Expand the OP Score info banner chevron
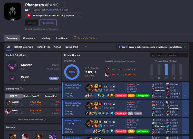 185,47
